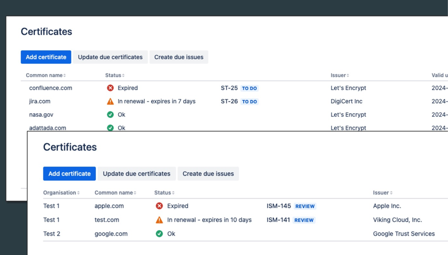Click Update due certificates in the lower table
448x255 pixels.
click(137, 174)
